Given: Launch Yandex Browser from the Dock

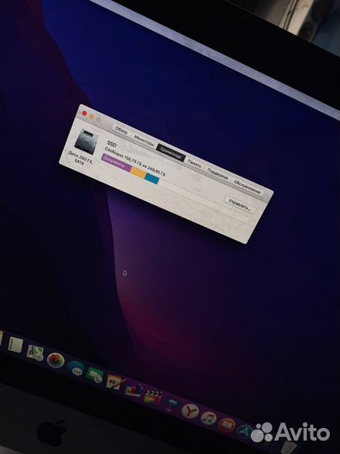Looking at the screenshot, I should 190,411.
